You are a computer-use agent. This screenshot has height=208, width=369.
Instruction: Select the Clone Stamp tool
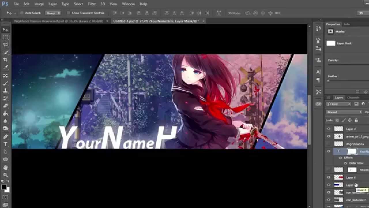[x=5, y=91]
